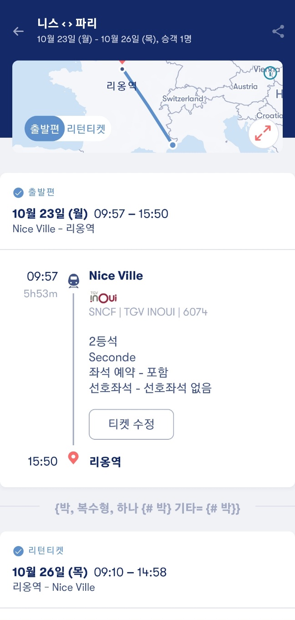The image size is (295, 620).
Task: Expand the map to fullscreen
Action: [x=263, y=133]
